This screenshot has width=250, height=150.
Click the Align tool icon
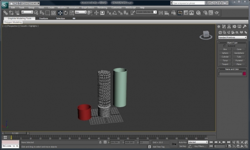pyautogui.click(x=167, y=13)
